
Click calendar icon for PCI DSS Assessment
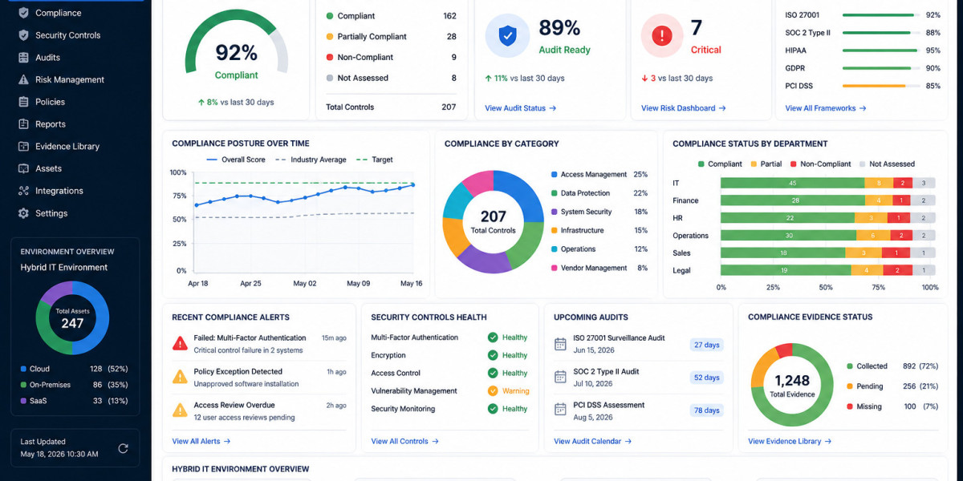coord(561,410)
